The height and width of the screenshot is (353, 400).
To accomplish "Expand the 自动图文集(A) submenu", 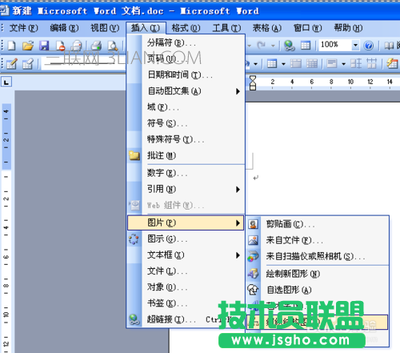I will click(x=186, y=91).
